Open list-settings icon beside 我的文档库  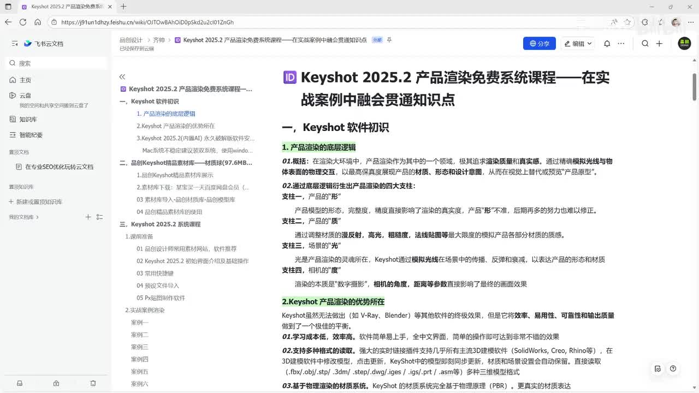(99, 217)
